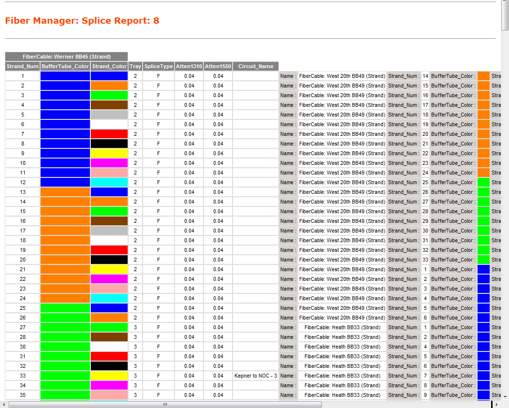
Task: Select the magenta strand color swatch in row 10
Action: (109, 163)
